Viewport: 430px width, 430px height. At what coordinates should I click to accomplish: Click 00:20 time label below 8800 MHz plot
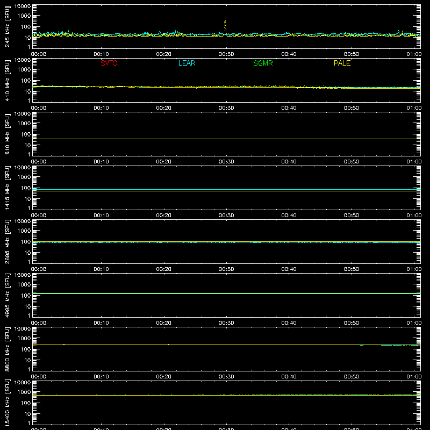[x=164, y=377]
